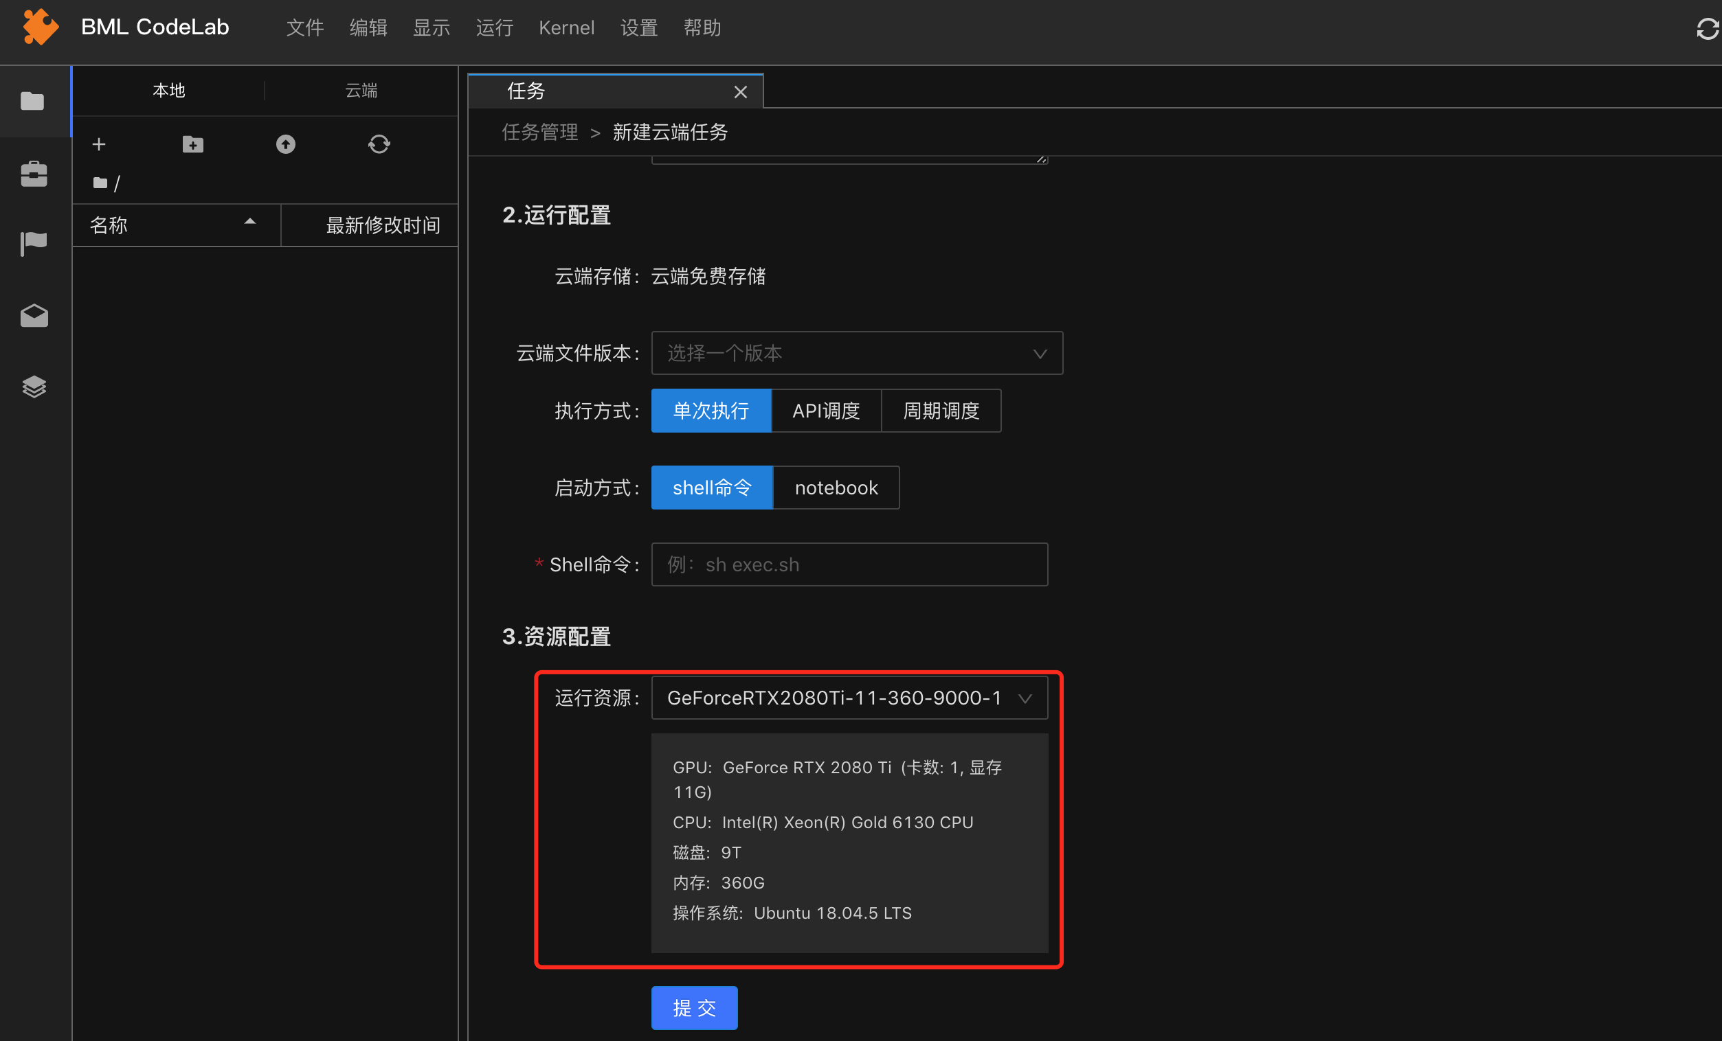
Task: Open the 云端文件版本 dropdown
Action: (x=857, y=353)
